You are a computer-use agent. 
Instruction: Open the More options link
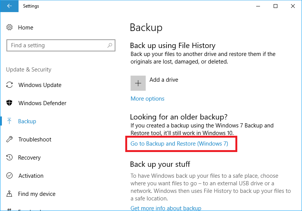pyautogui.click(x=148, y=99)
